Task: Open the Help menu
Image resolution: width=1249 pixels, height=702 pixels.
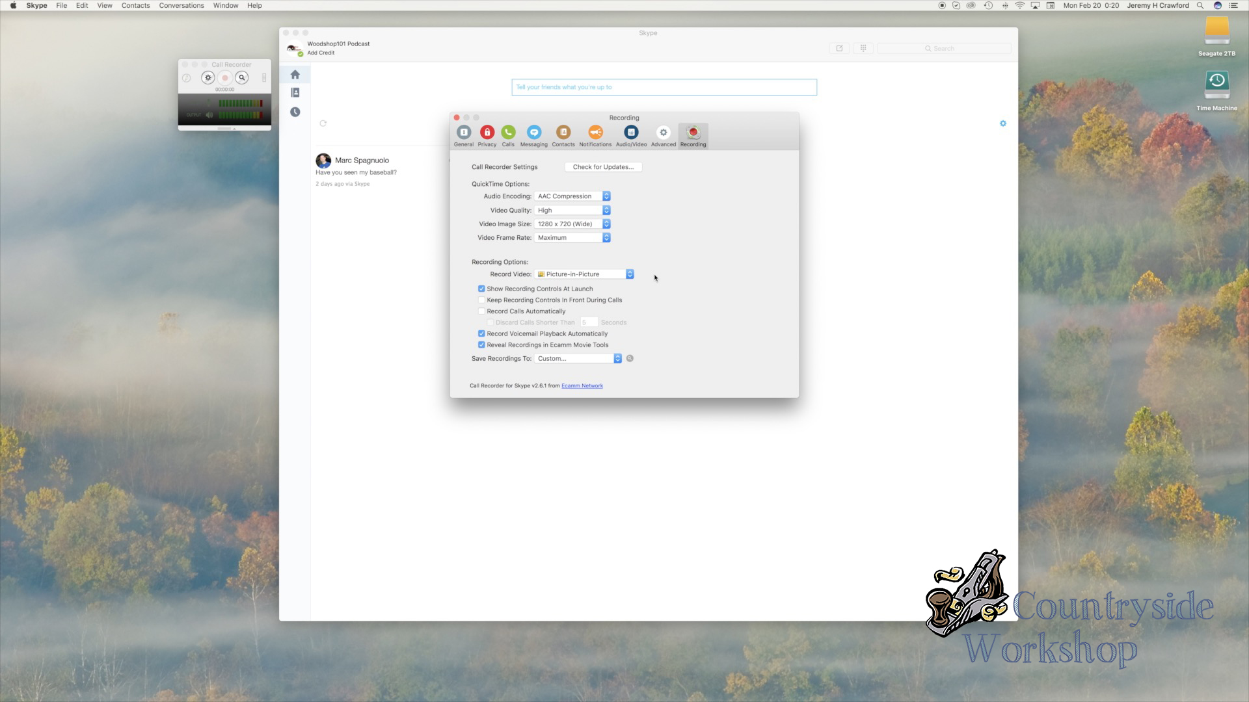Action: click(x=254, y=5)
